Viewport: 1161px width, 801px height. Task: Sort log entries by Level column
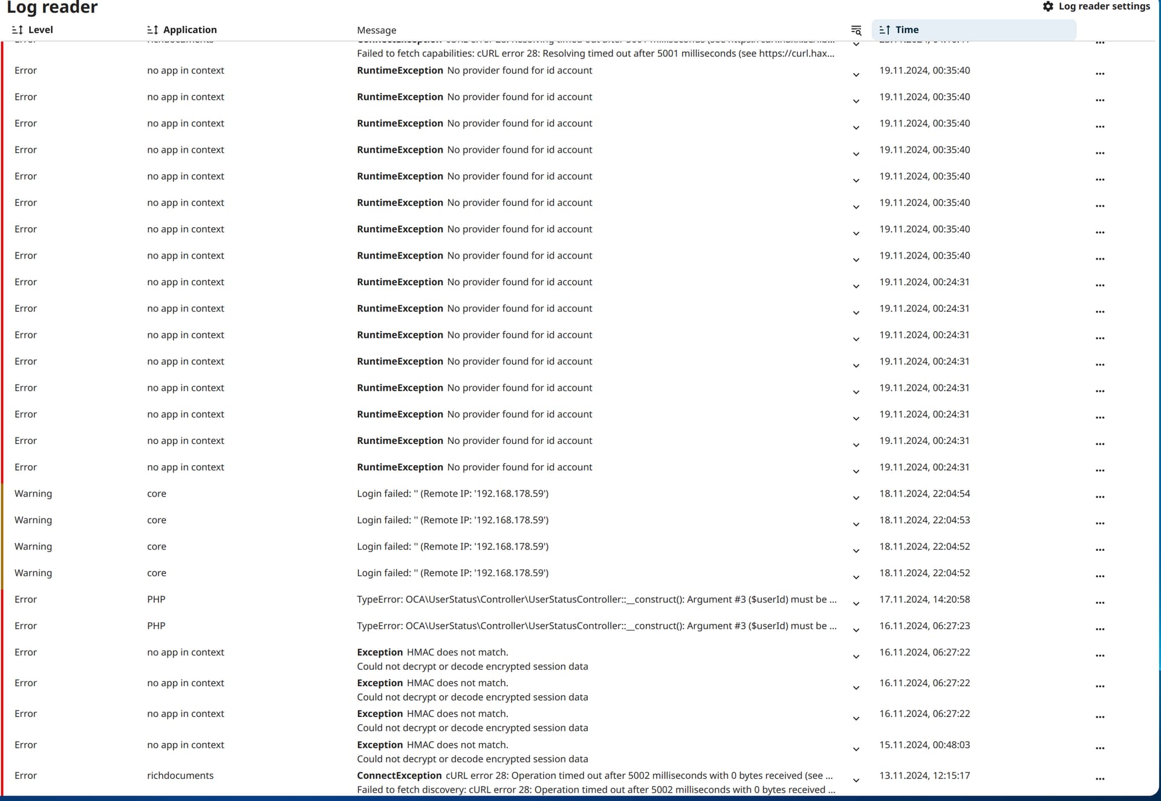point(18,30)
